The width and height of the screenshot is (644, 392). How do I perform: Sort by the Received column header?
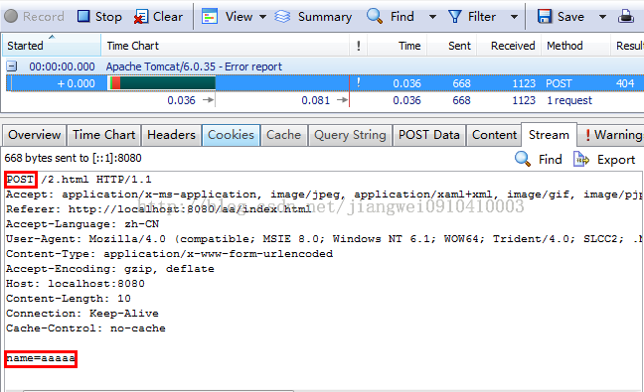coord(509,45)
